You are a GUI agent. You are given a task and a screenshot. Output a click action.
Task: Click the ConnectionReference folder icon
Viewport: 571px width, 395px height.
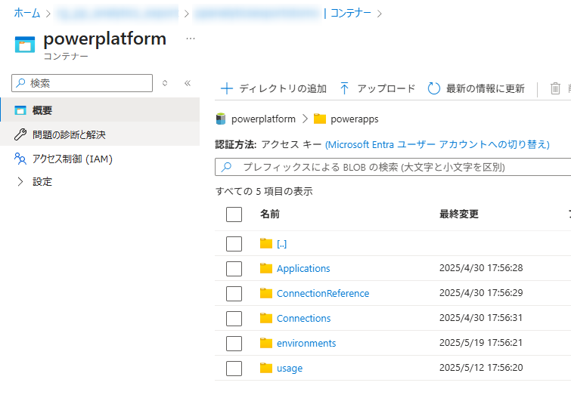[x=266, y=293]
